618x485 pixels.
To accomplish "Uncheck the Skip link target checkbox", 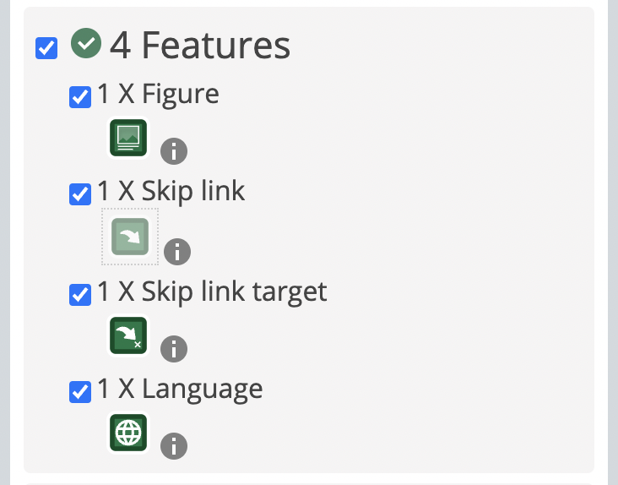I will [80, 295].
